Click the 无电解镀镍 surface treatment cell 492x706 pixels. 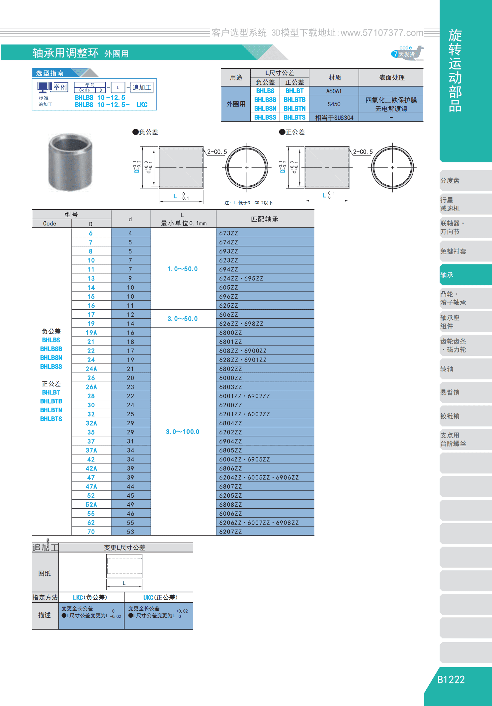pyautogui.click(x=391, y=108)
